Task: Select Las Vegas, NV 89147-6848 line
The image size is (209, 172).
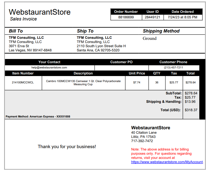Action: tap(30, 50)
